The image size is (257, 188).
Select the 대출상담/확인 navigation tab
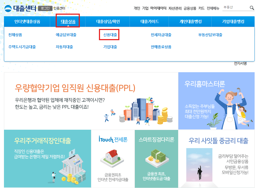click(108, 22)
